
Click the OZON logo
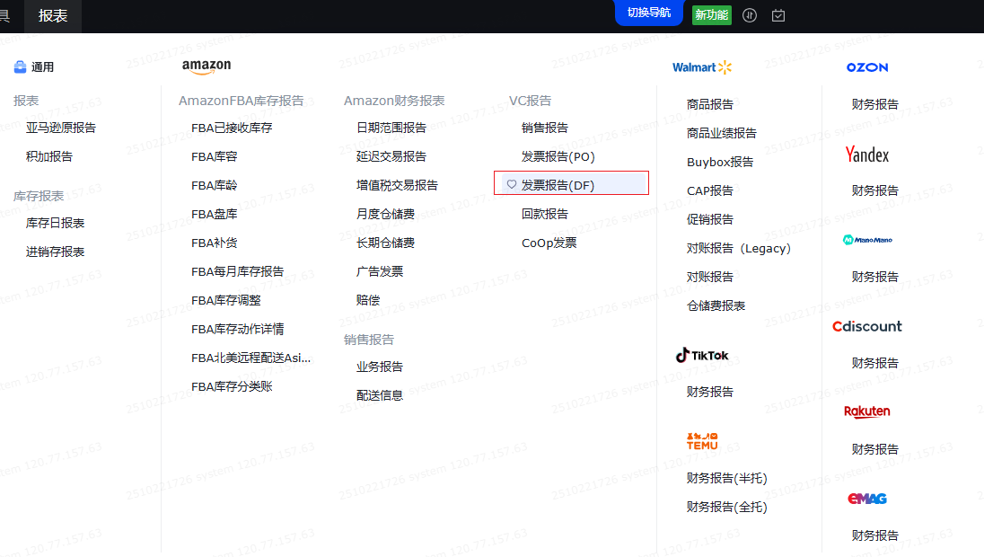(x=867, y=67)
